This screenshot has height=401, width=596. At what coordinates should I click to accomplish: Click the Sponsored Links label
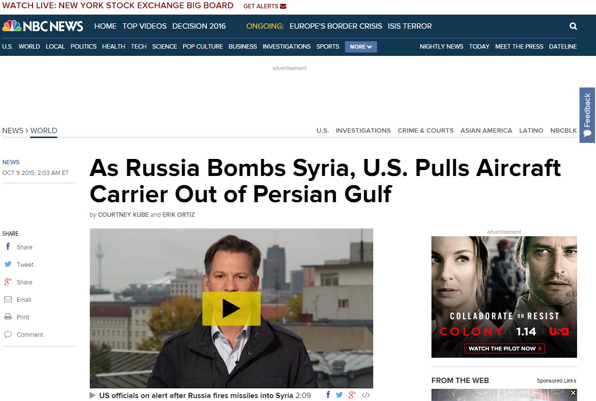pos(557,381)
